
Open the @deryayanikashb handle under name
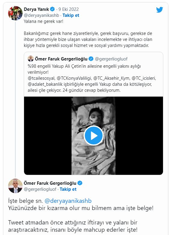click(x=41, y=15)
